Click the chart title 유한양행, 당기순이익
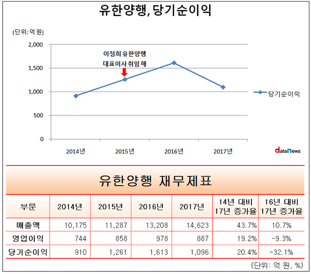Image resolution: width=311 pixels, height=274 pixels. pos(155,11)
